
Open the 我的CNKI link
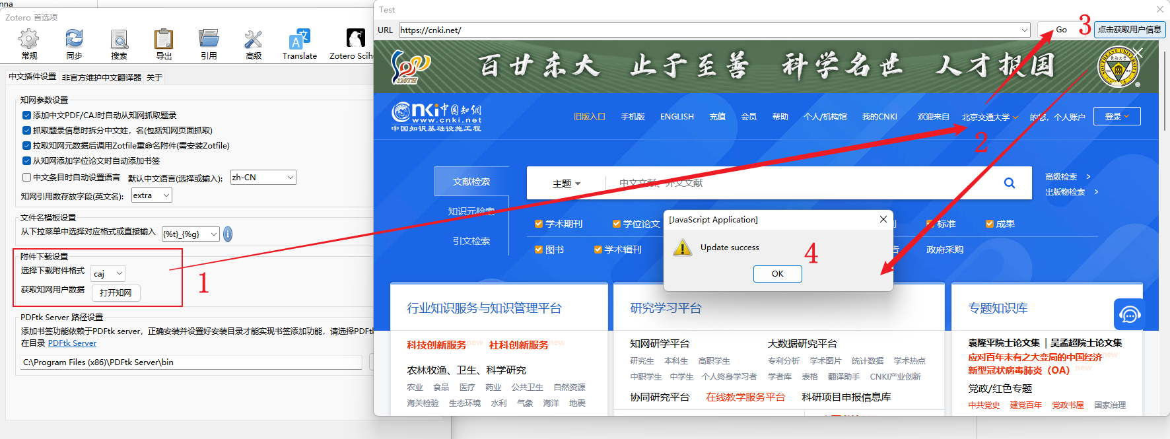[x=879, y=117]
